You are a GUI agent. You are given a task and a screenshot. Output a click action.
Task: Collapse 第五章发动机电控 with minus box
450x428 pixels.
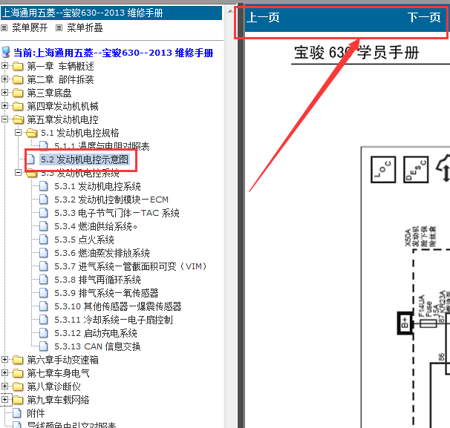4,119
